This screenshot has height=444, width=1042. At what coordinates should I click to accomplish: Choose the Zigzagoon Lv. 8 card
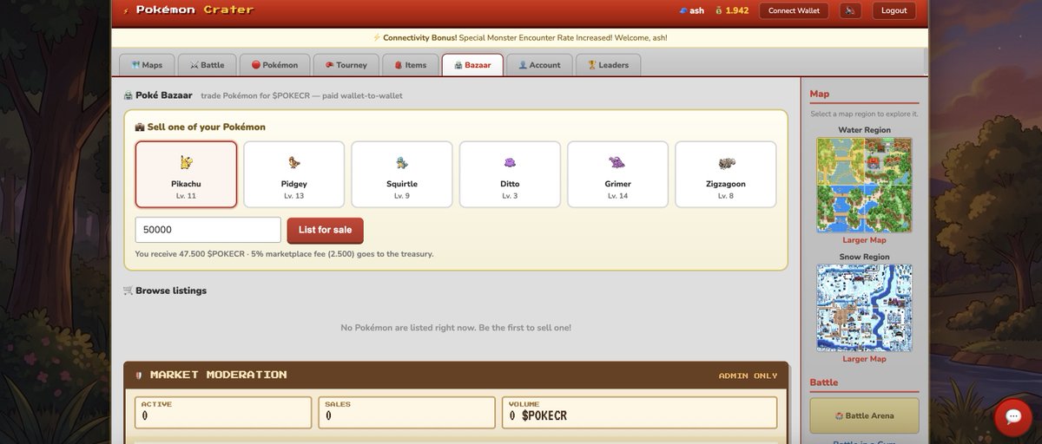click(726, 174)
